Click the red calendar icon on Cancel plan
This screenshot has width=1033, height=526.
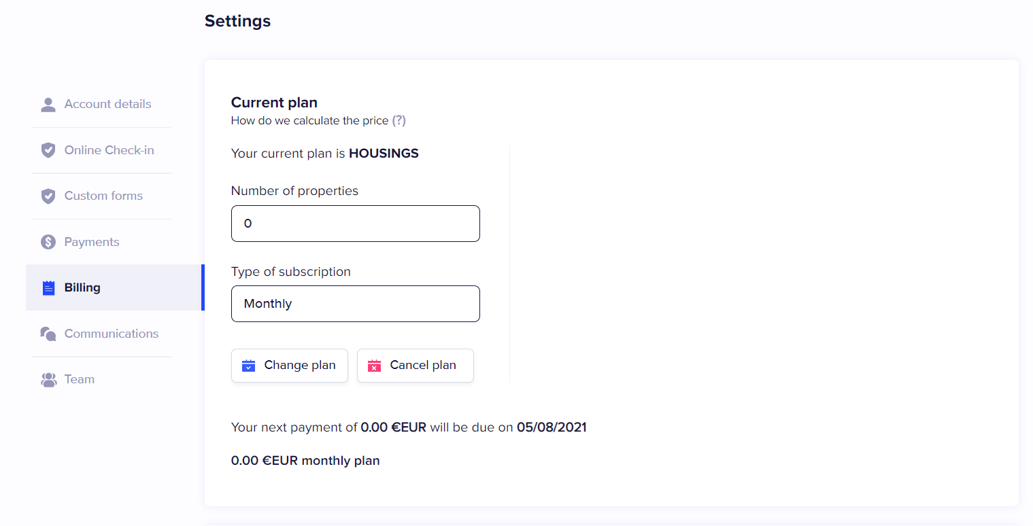(374, 366)
